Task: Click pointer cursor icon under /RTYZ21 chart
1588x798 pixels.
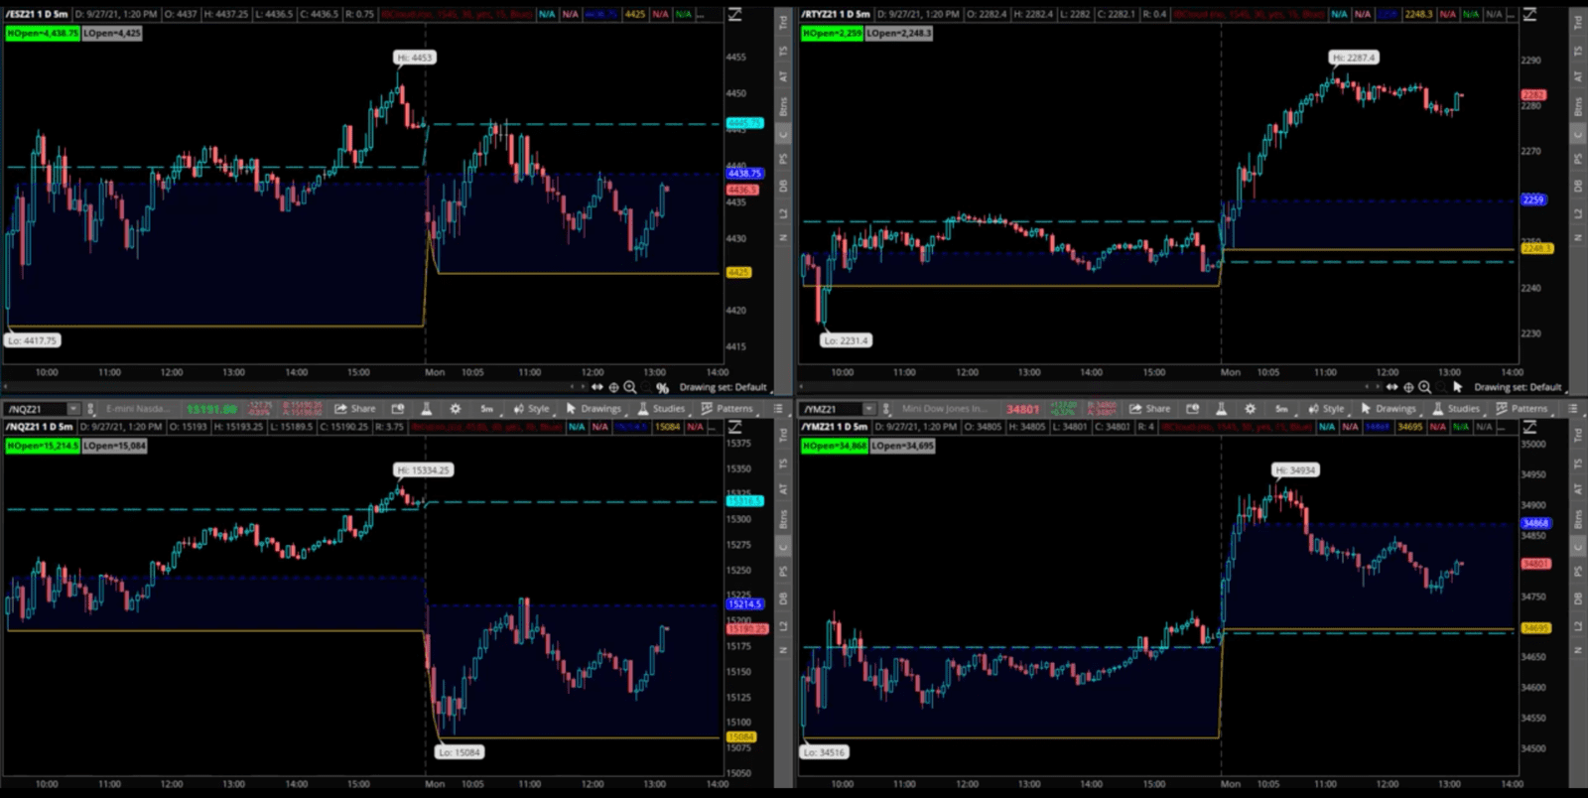Action: (1457, 387)
